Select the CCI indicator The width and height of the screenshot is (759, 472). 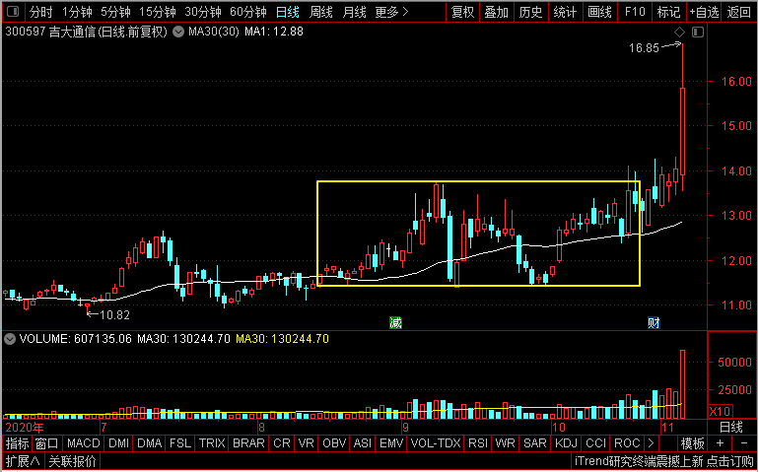(x=596, y=443)
